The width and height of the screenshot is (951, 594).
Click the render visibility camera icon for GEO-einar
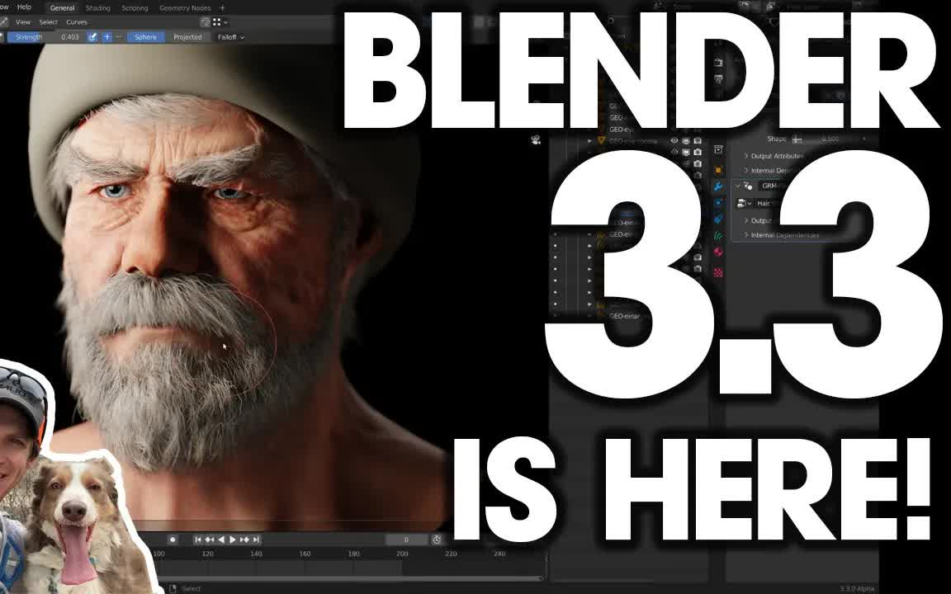[698, 152]
